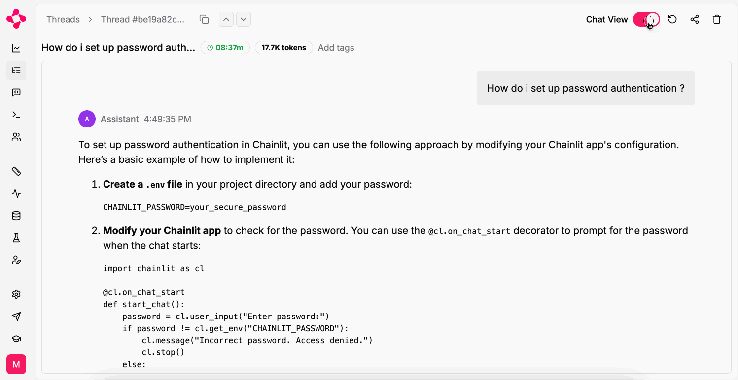The height and width of the screenshot is (380, 738).
Task: Go to previous thread with up chevron
Action: pos(226,19)
